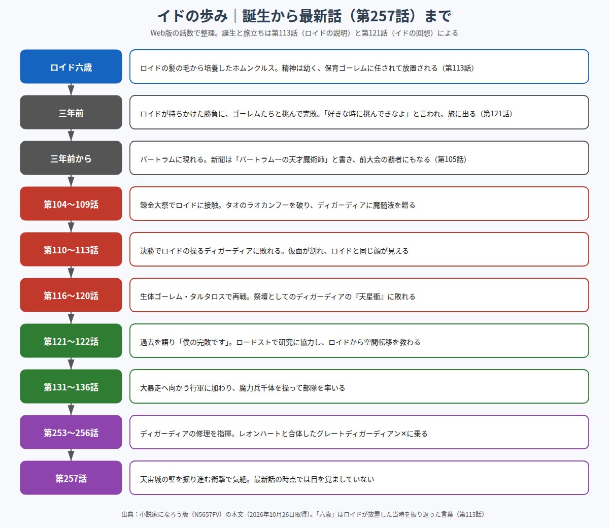Image resolution: width=609 pixels, height=528 pixels.
Task: Click the description 「バートラムに現れる…」
Action: [x=359, y=158]
